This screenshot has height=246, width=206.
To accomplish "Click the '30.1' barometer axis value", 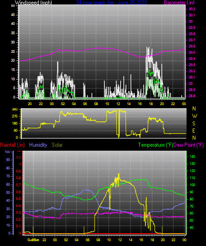I will [x=192, y=15].
